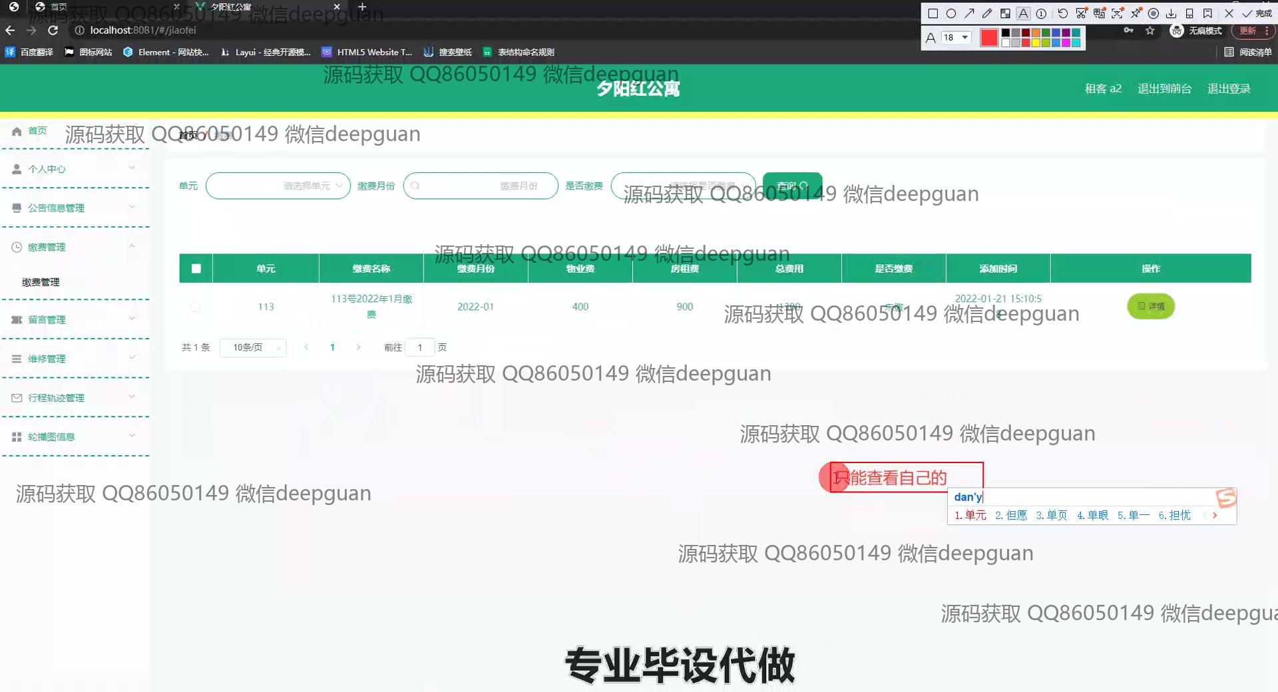Select the ellipse annotation tool
1278x692 pixels.
coord(951,13)
